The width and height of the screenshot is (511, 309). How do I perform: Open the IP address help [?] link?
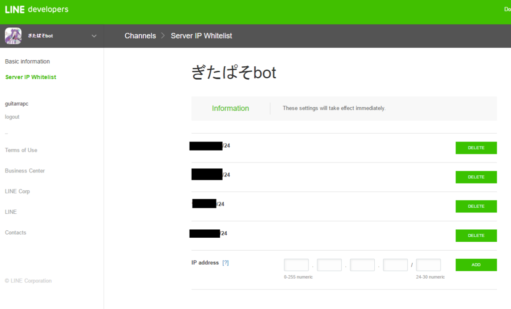226,263
